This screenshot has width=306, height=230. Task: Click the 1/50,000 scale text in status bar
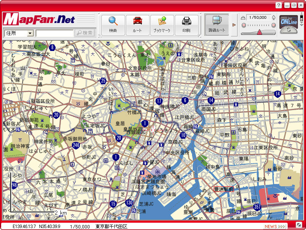pos(80,227)
